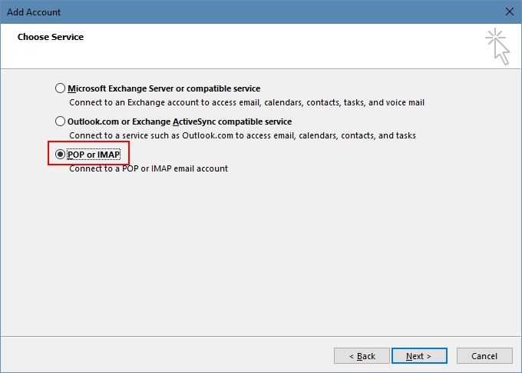
Task: Click the 'Outlook.com or Exchange ActiveSync compatible service' label
Action: [x=180, y=122]
